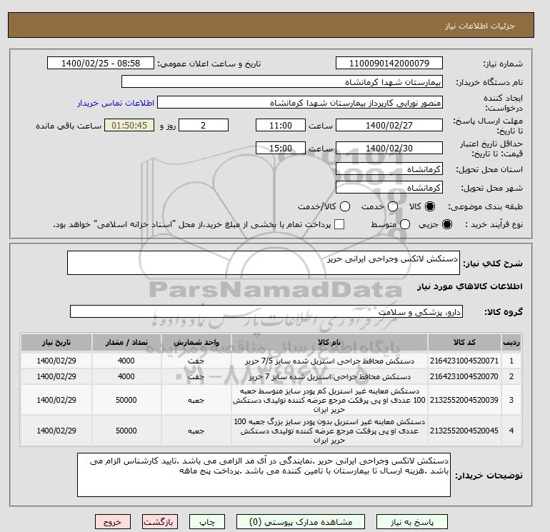The width and height of the screenshot is (550, 532).
Task: Click the تاریخ نیاز column header
Action: click(x=56, y=342)
